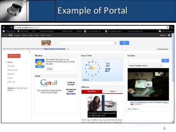Switch to the CNN Videos tab
This screenshot has width=176, height=132.
[x=113, y=91]
